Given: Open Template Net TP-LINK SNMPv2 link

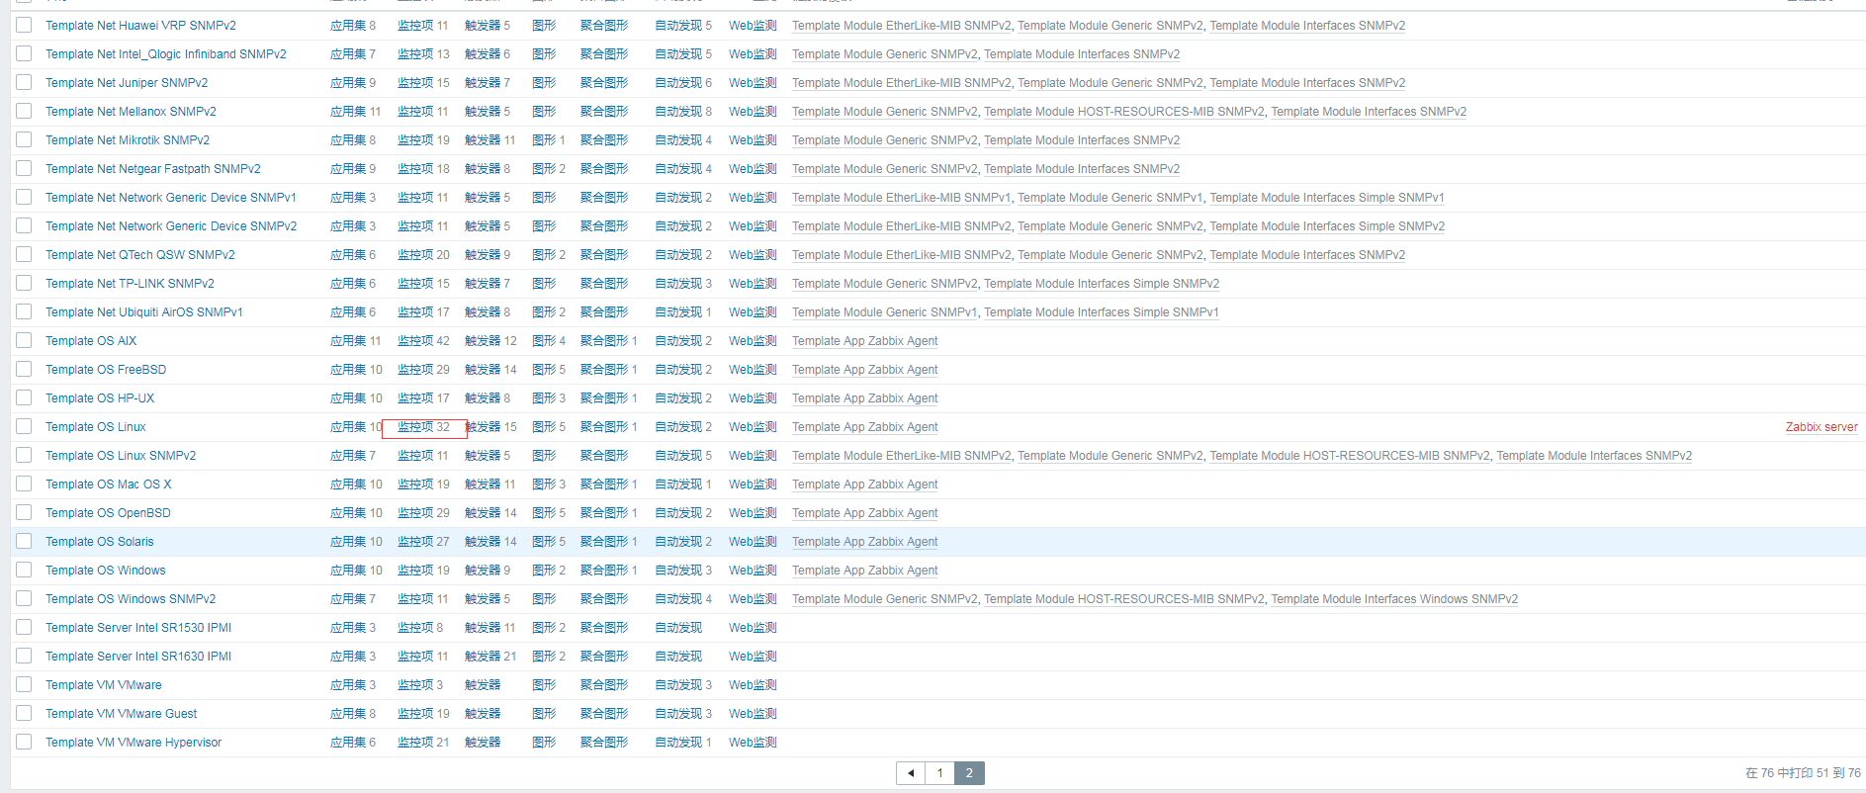Looking at the screenshot, I should coord(130,284).
